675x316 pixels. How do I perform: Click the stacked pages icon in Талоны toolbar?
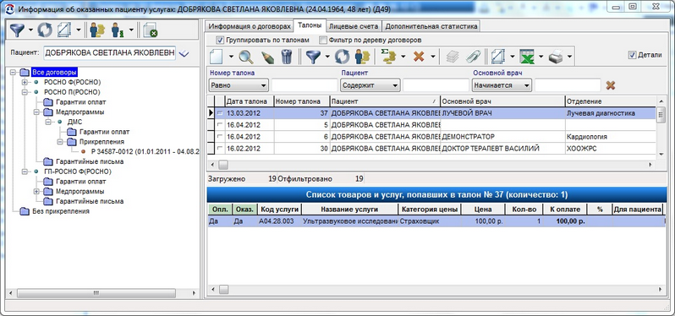[453, 57]
